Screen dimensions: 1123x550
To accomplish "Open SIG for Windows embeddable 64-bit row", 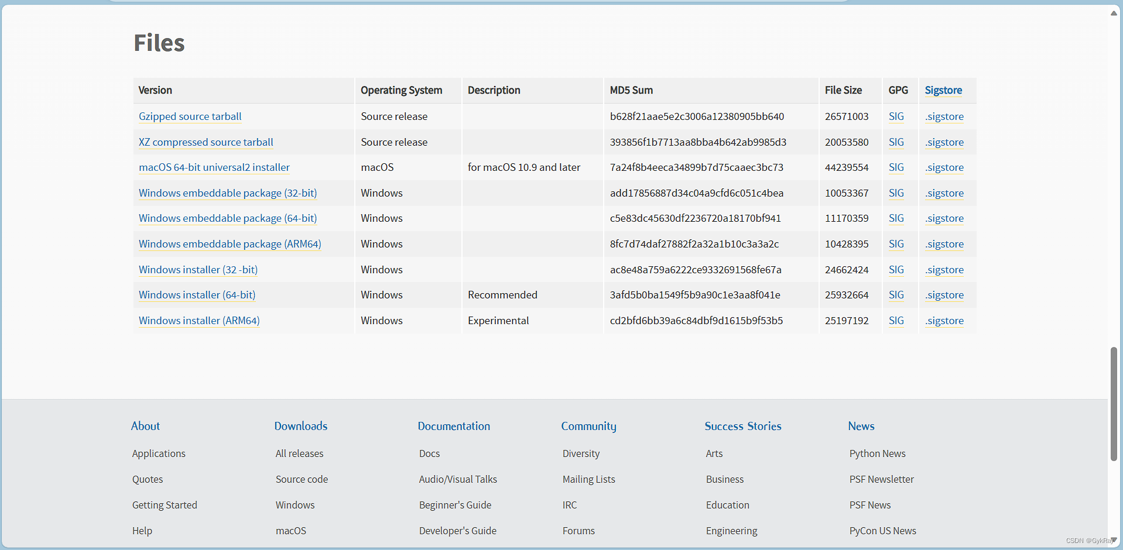I will pos(896,218).
